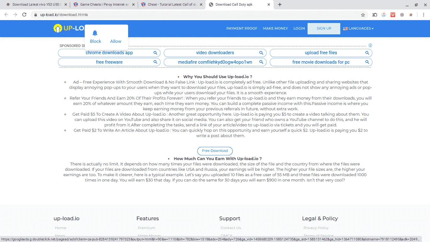Reload the page with the refresh icon

[24, 14]
